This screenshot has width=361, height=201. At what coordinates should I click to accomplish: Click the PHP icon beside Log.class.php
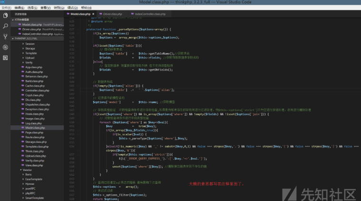point(23,123)
